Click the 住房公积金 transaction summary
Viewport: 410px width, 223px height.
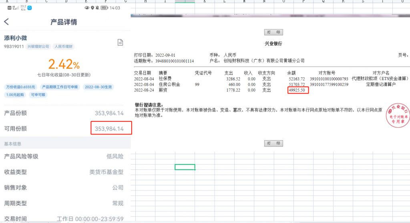(169, 84)
